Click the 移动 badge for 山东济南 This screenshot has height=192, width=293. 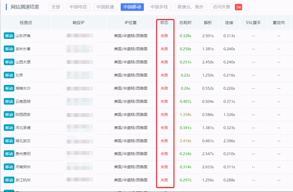[9, 36]
